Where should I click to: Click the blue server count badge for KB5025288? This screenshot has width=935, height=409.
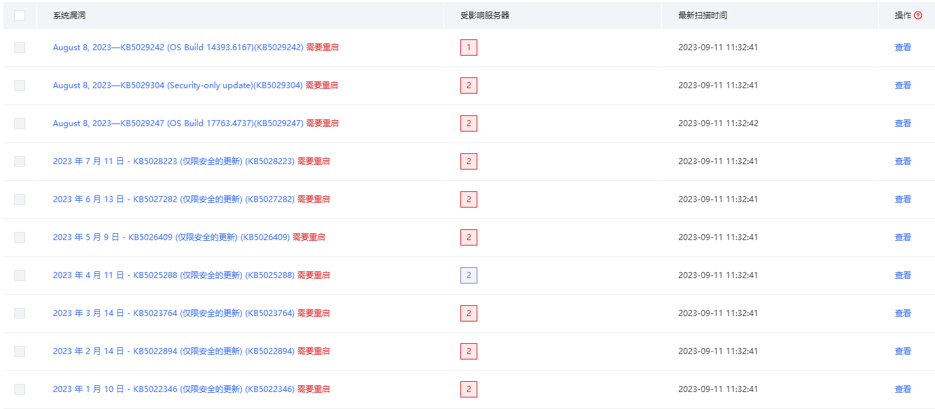point(469,275)
